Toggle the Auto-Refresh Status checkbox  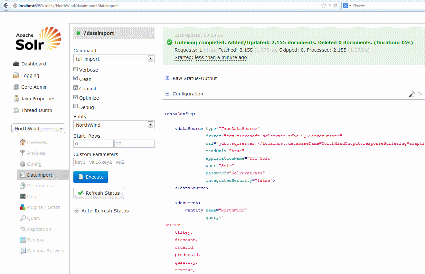point(77,211)
